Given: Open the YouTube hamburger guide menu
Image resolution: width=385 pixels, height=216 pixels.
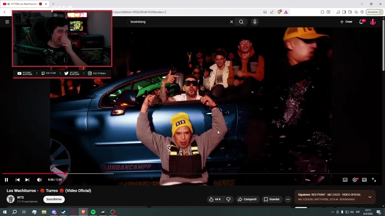Looking at the screenshot, I should [x=7, y=22].
